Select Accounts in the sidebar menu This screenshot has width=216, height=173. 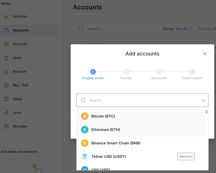pyautogui.click(x=28, y=30)
